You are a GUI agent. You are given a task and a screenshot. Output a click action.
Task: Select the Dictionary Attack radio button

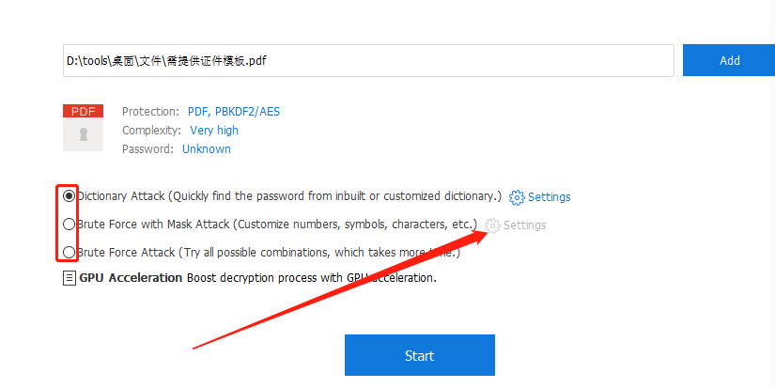pos(69,196)
